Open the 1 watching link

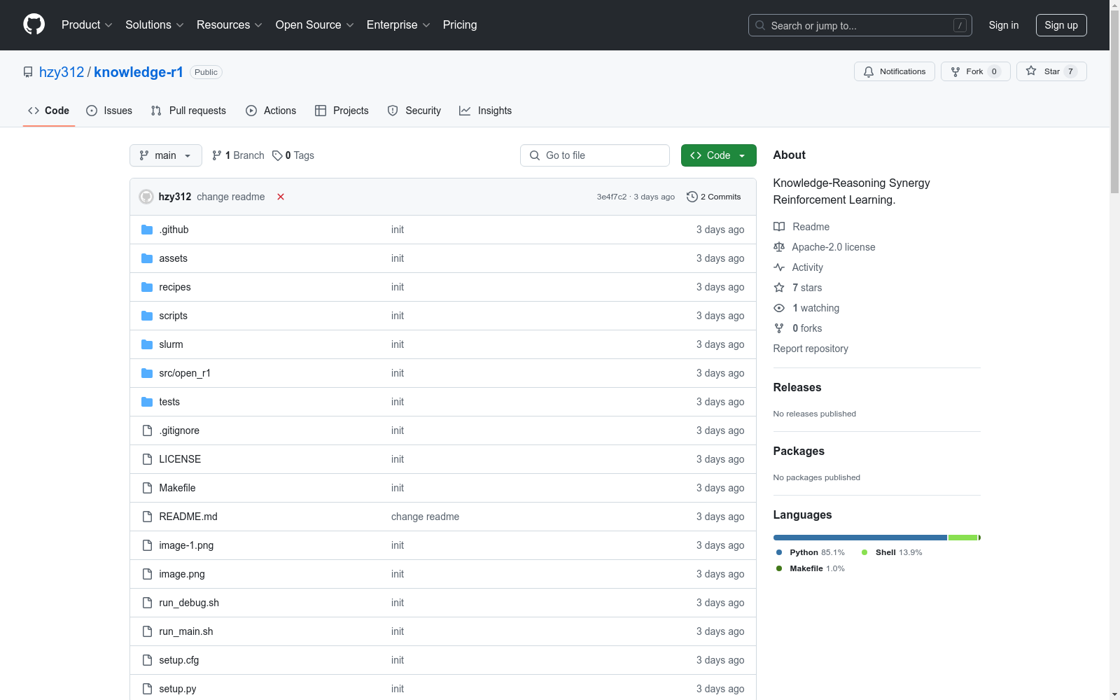[815, 308]
